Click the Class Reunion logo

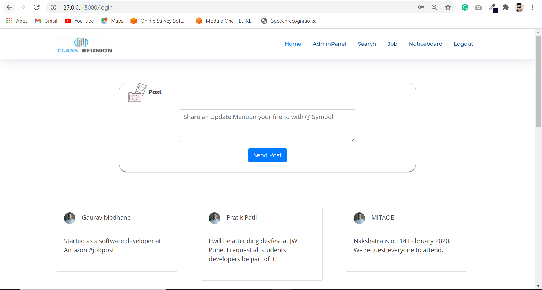coord(85,45)
